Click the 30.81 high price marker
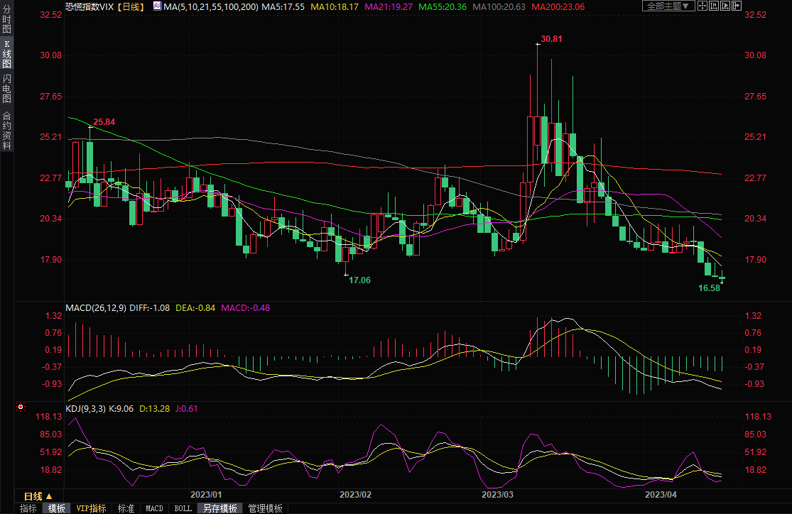This screenshot has height=514, width=792. point(551,38)
